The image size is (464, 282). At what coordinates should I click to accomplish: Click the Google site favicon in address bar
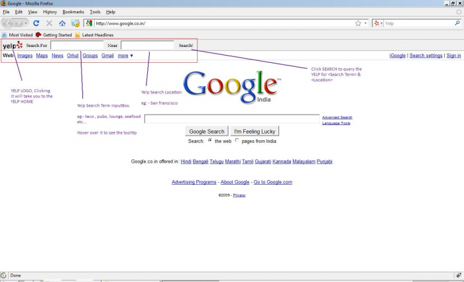coord(89,23)
